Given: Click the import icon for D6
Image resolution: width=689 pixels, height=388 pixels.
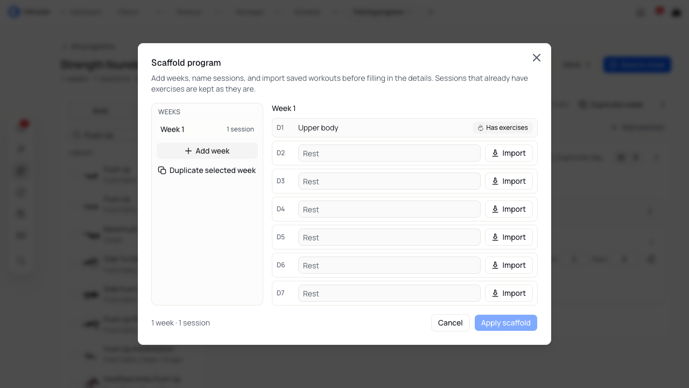Looking at the screenshot, I should tap(495, 265).
